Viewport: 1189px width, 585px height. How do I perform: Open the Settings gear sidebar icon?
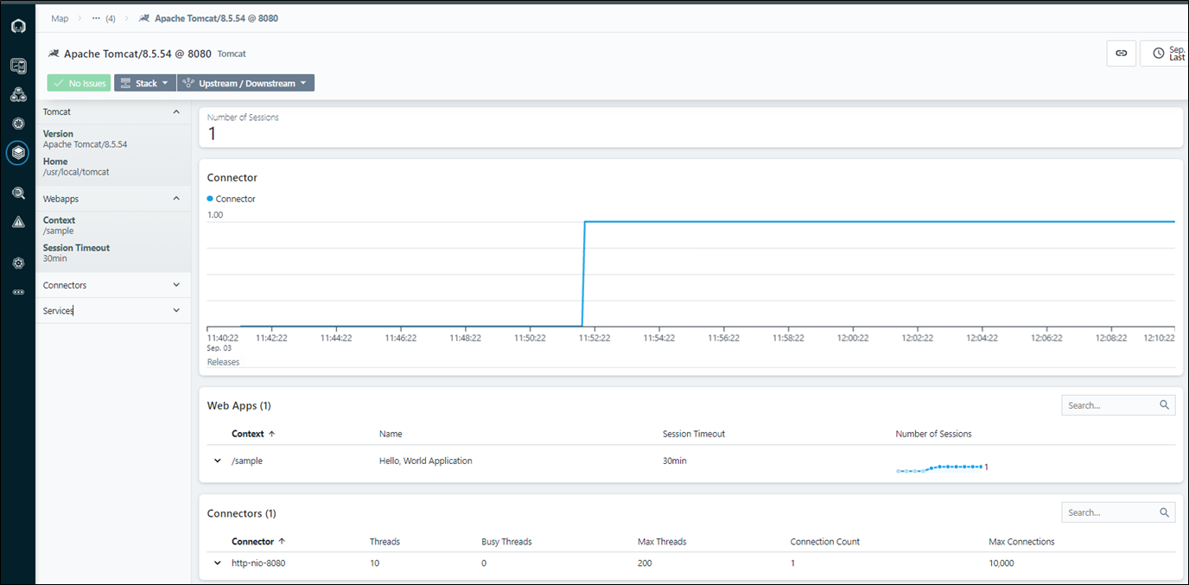click(x=18, y=263)
